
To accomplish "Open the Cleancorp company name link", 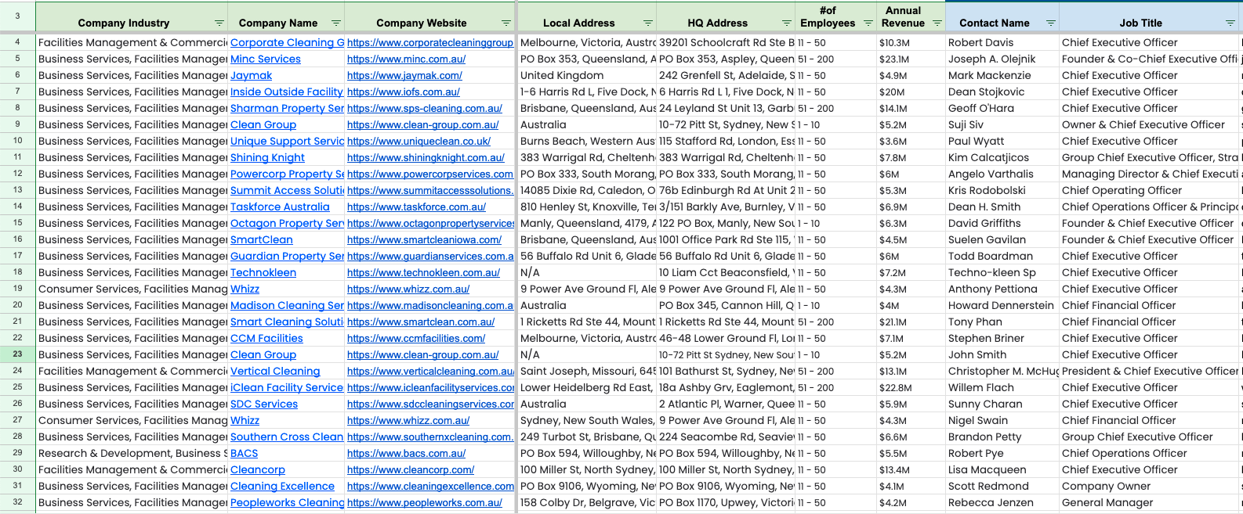I will coord(258,470).
